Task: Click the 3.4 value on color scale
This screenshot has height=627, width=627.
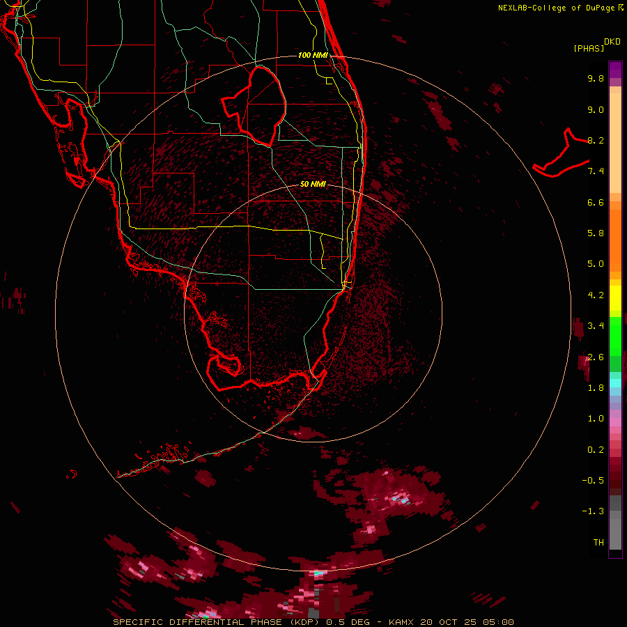Action: pyautogui.click(x=596, y=326)
